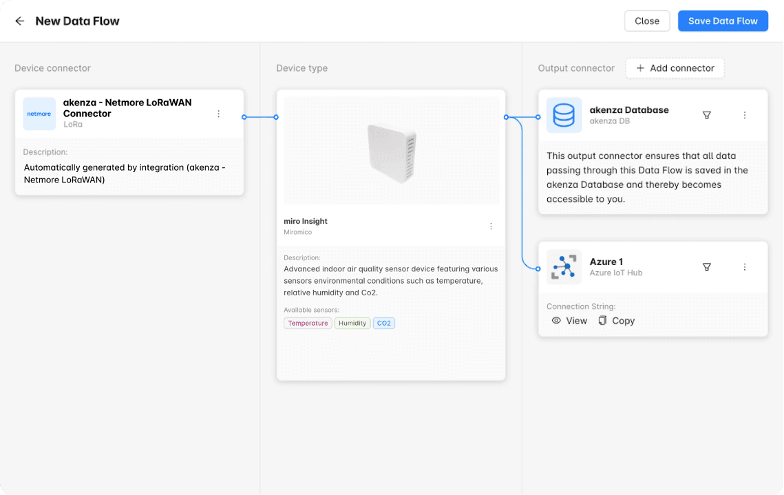Click the miro Insight device thumbnail image

pos(391,150)
